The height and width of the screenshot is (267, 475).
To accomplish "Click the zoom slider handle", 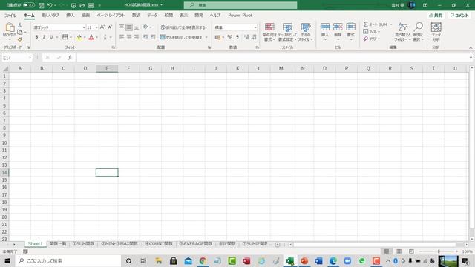I will point(439,251).
